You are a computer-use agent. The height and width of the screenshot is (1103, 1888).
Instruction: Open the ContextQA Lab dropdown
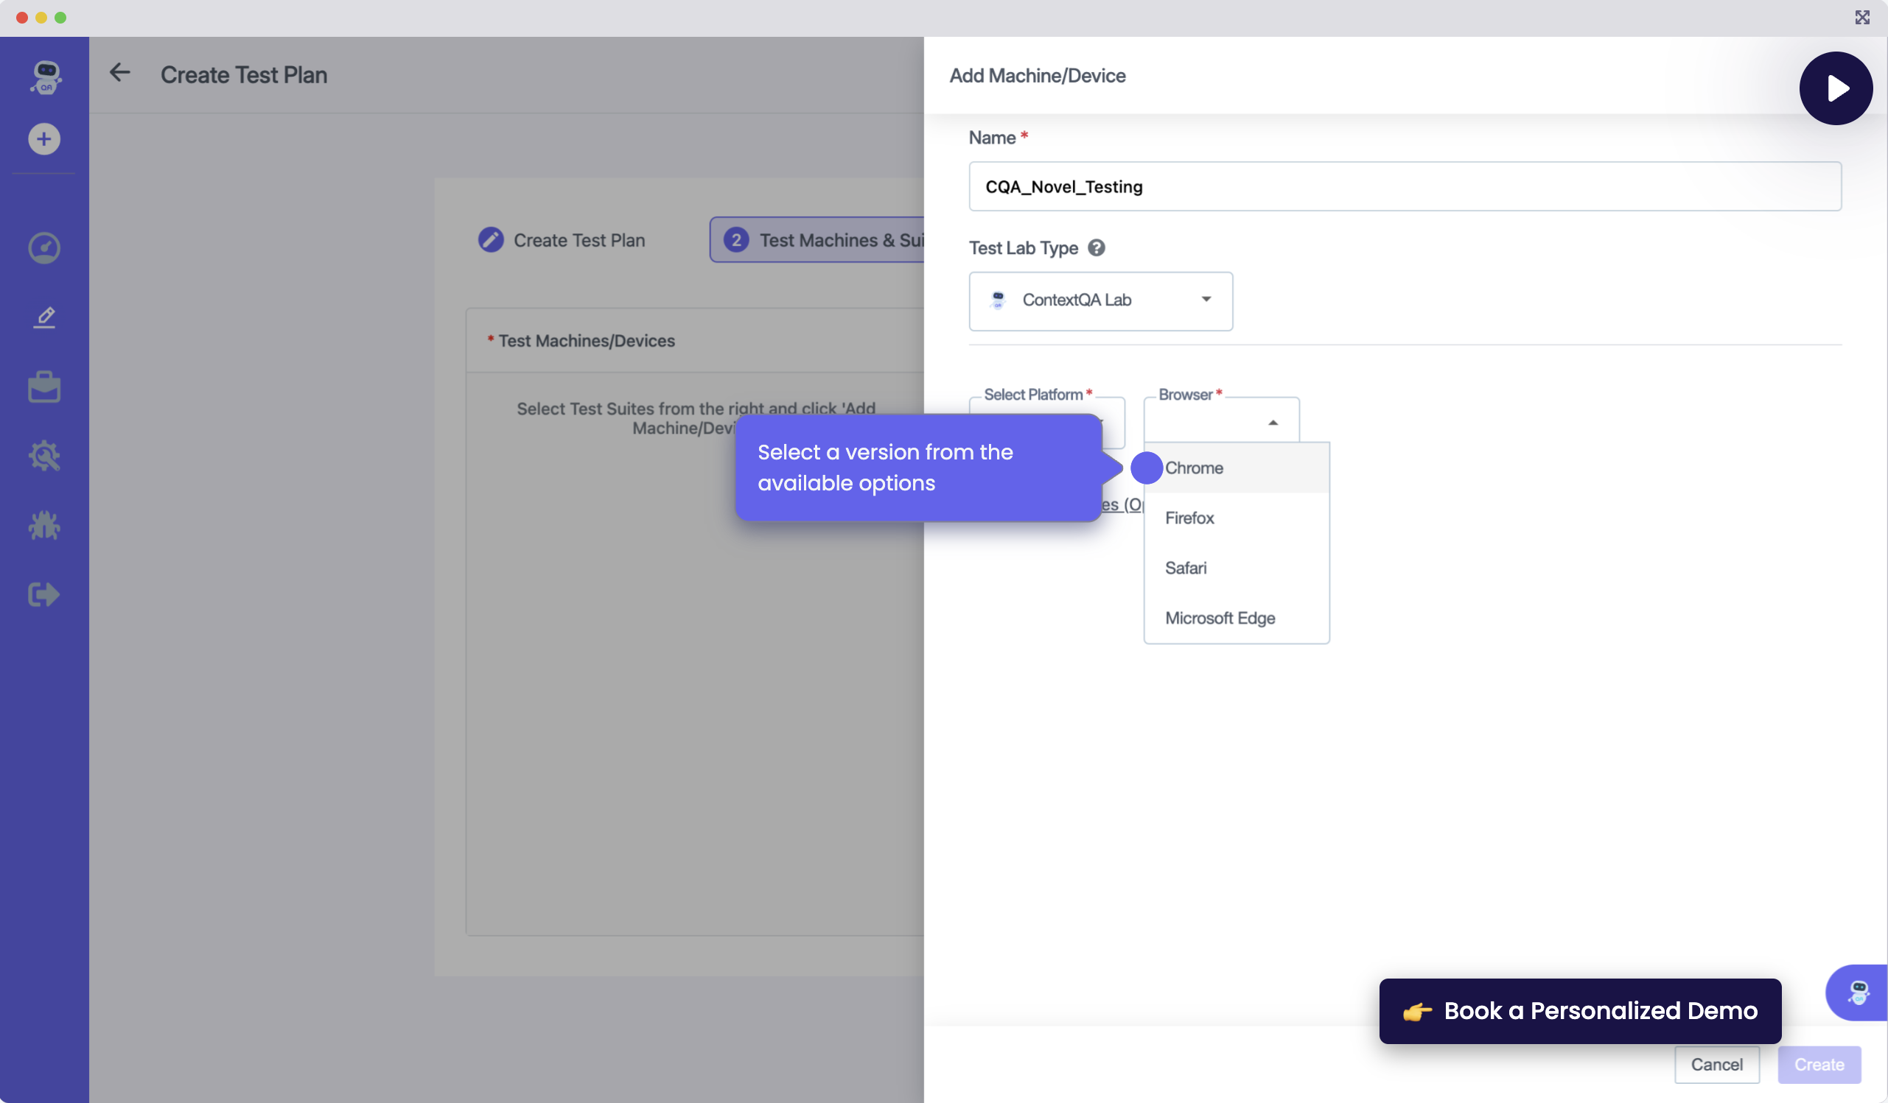[1099, 300]
